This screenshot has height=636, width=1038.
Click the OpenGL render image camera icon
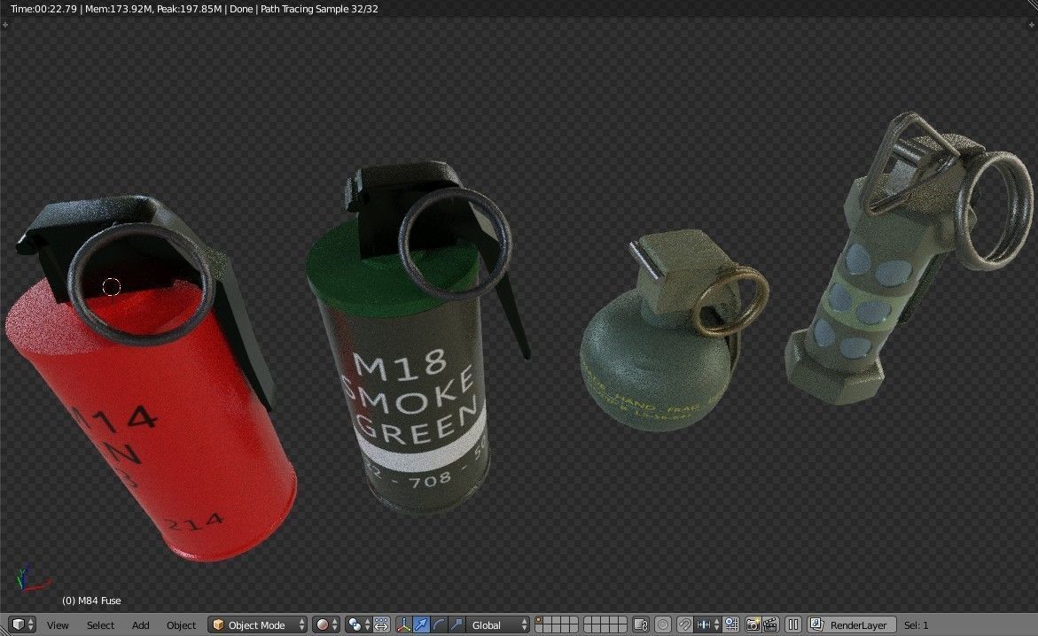(x=753, y=624)
